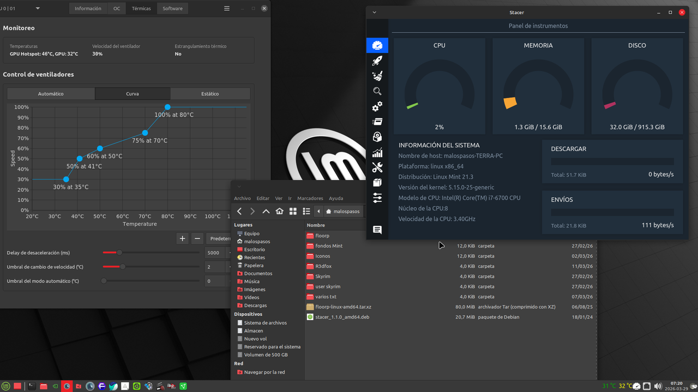
Task: Open clock showing 07:20 in tray
Action: pos(676,386)
